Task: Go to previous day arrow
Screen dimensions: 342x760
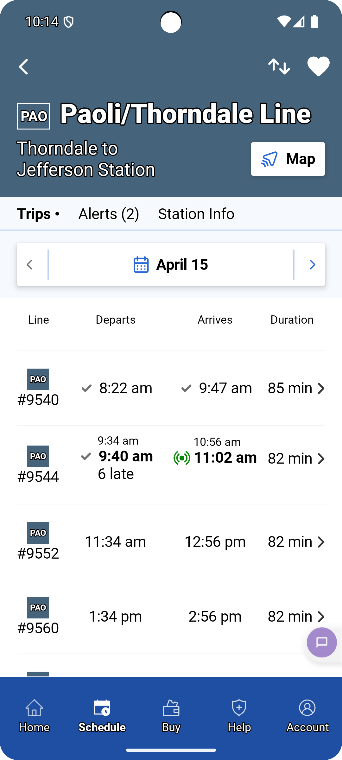Action: pyautogui.click(x=30, y=265)
